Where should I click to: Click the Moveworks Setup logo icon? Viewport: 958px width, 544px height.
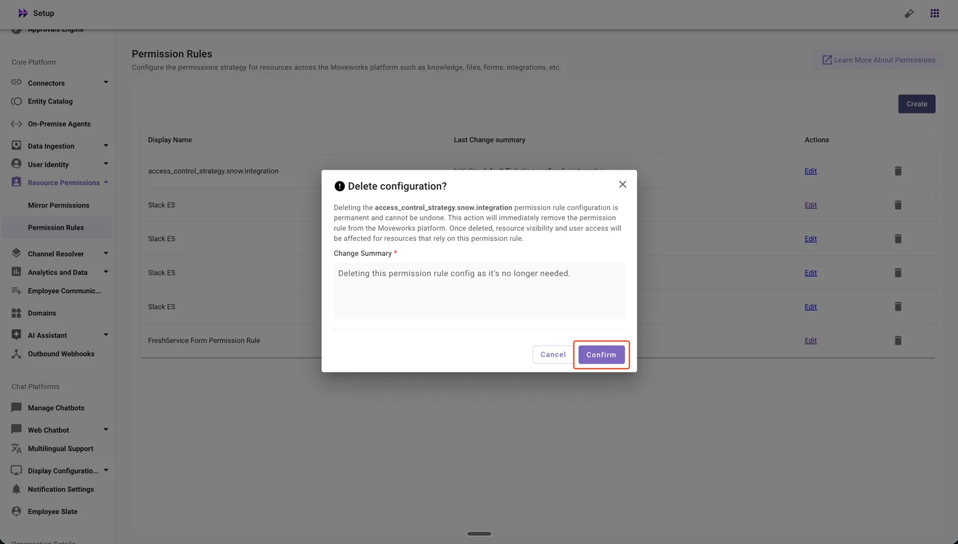(x=23, y=13)
